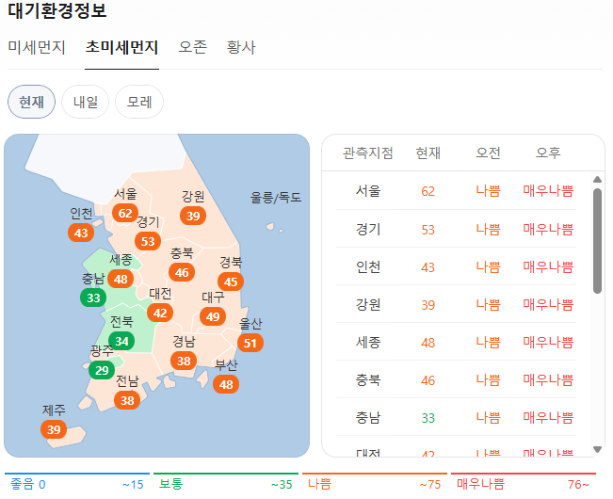Select Jeonbuk's green 34 map badge
Viewport: 613px width, 499px height.
pos(121,340)
